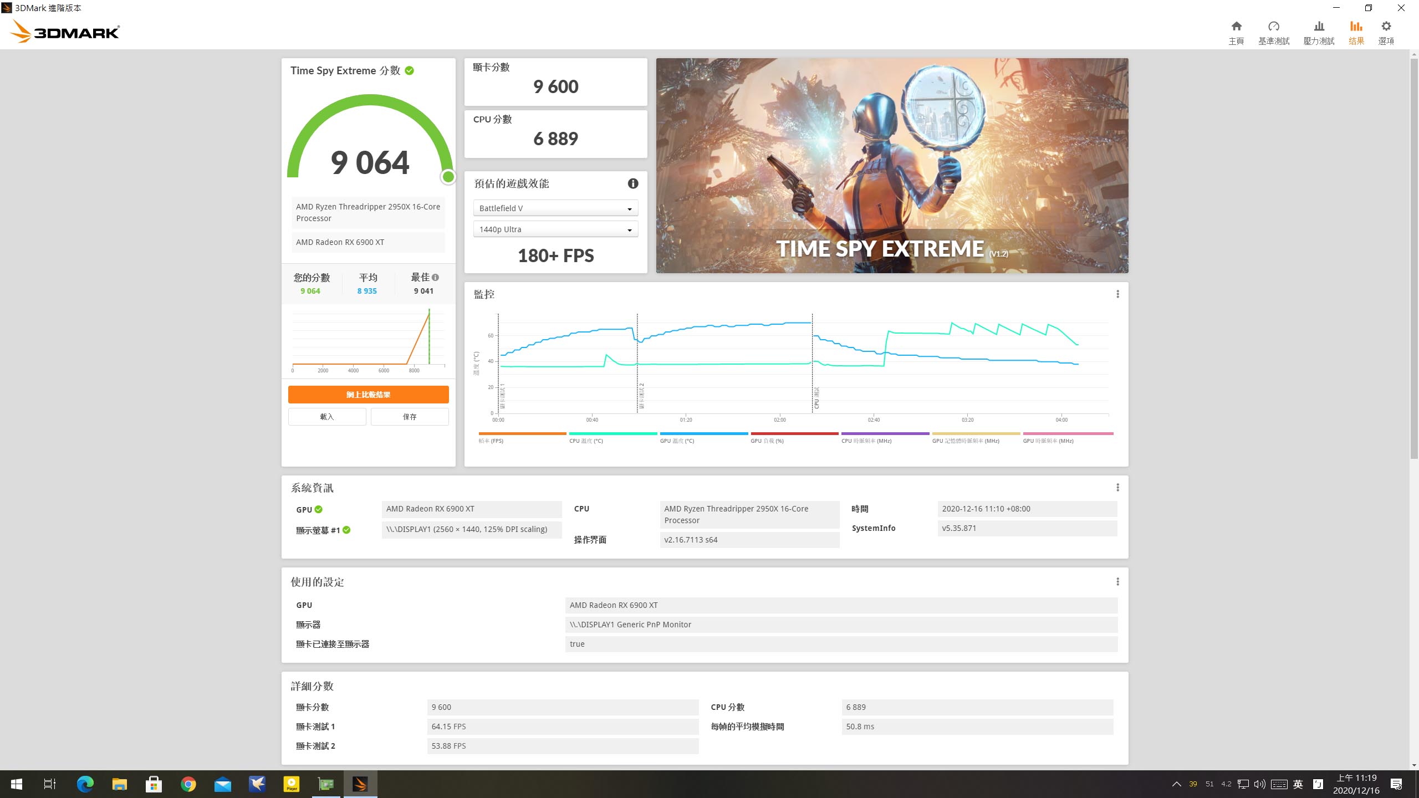Open info icon for estimated game performance
Screen dimensions: 1419x798
632,183
